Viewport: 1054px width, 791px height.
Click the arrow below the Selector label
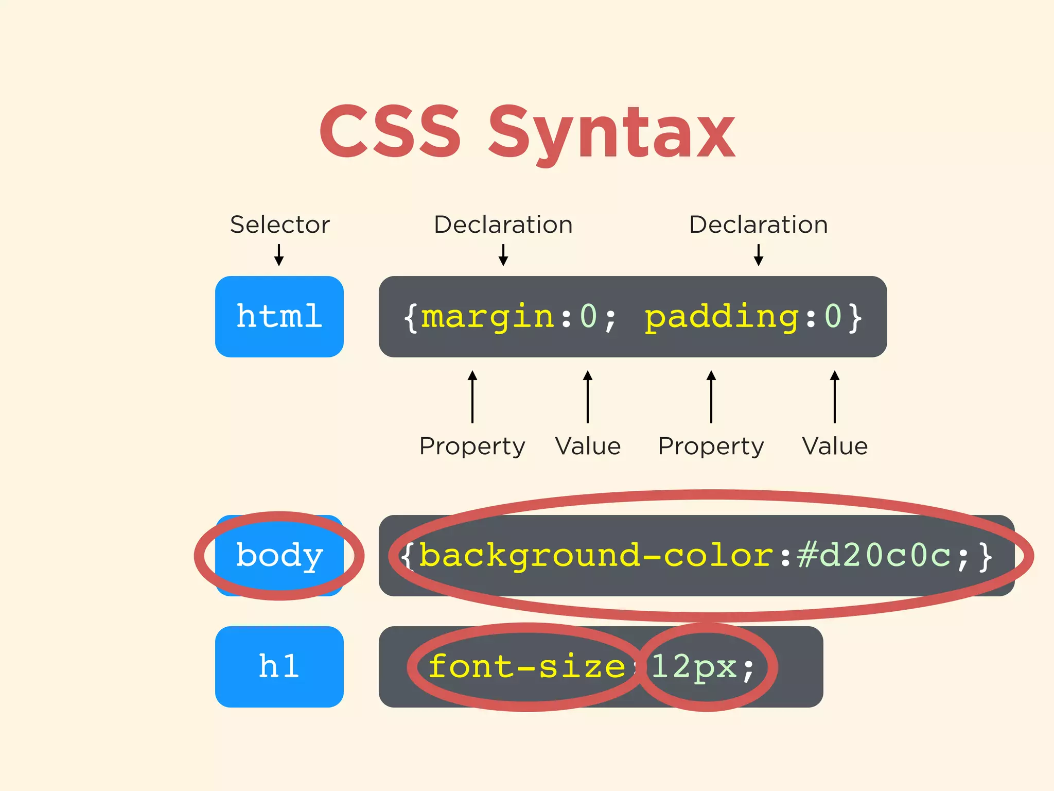pyautogui.click(x=279, y=254)
